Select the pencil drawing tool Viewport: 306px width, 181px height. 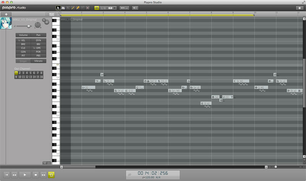[x=73, y=8]
